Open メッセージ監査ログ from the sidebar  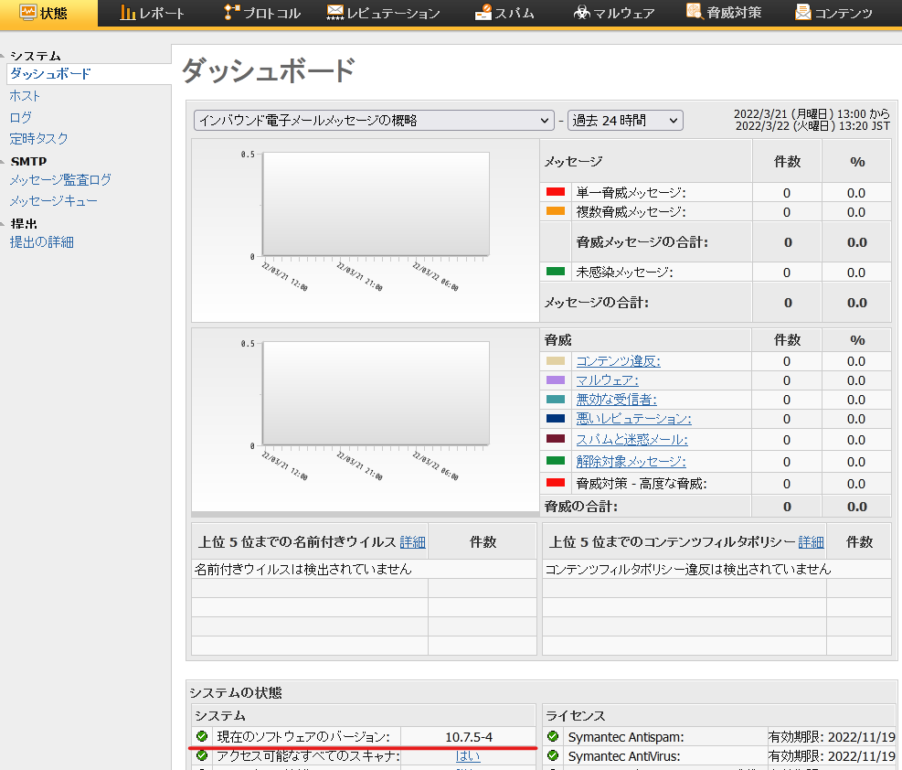[x=60, y=179]
